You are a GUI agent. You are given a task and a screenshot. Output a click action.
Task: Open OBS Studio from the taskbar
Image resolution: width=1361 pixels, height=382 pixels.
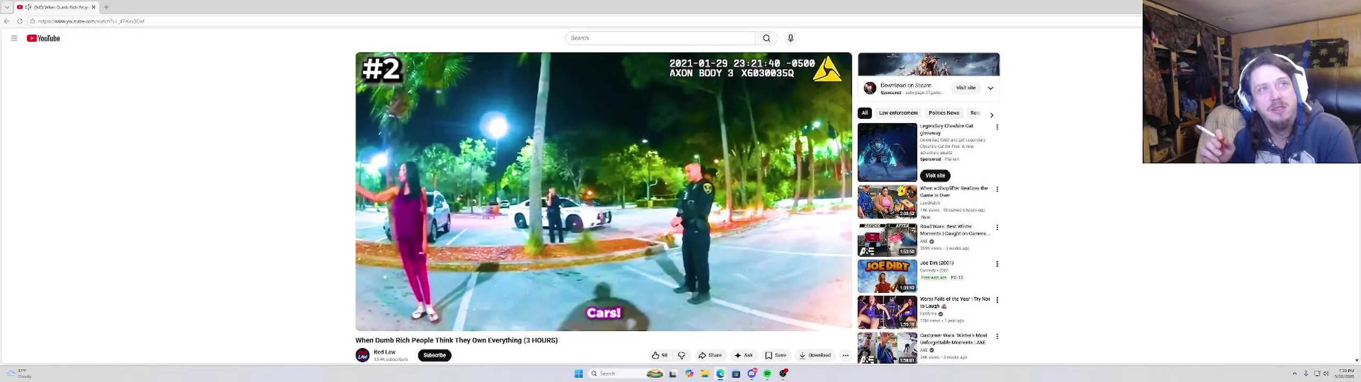click(783, 374)
